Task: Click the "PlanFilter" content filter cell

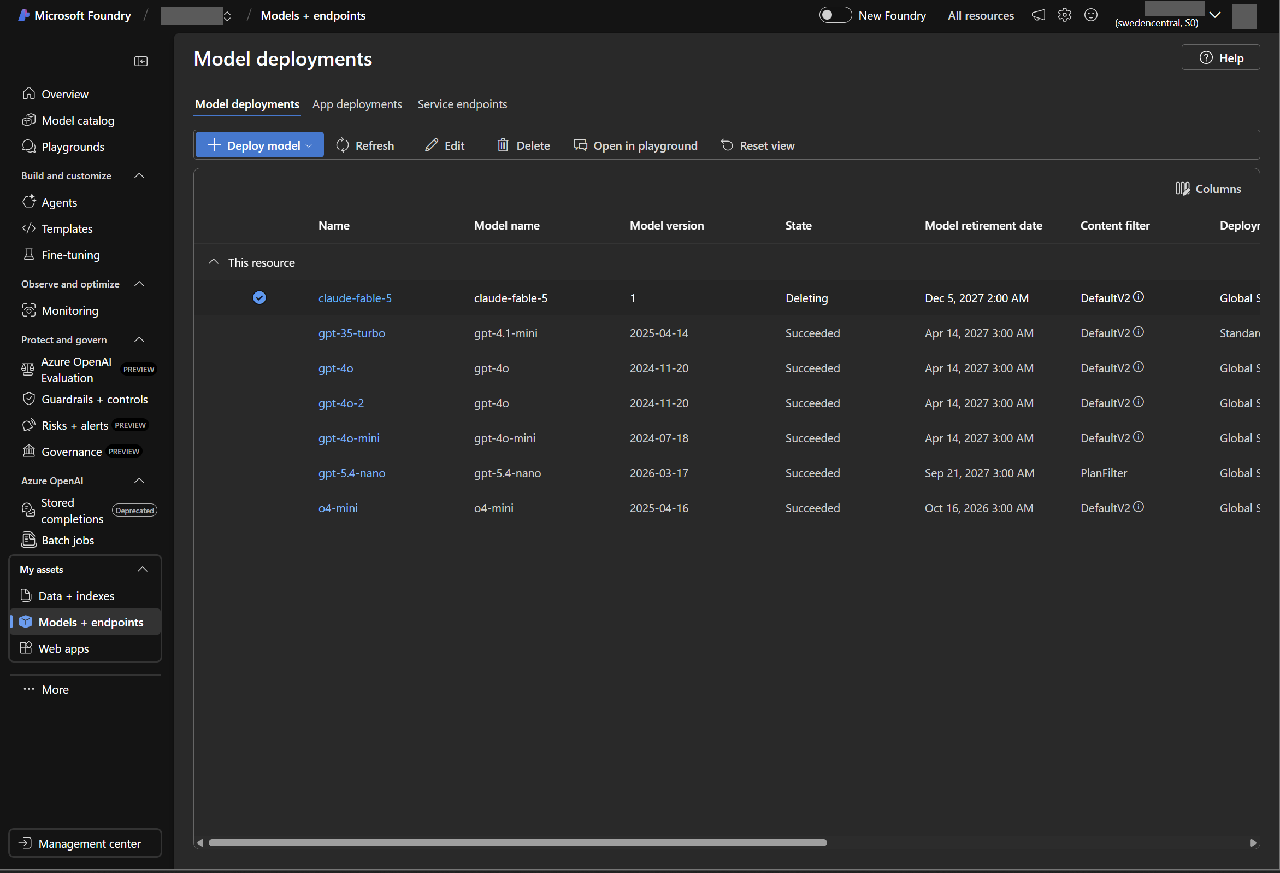Action: coord(1104,472)
